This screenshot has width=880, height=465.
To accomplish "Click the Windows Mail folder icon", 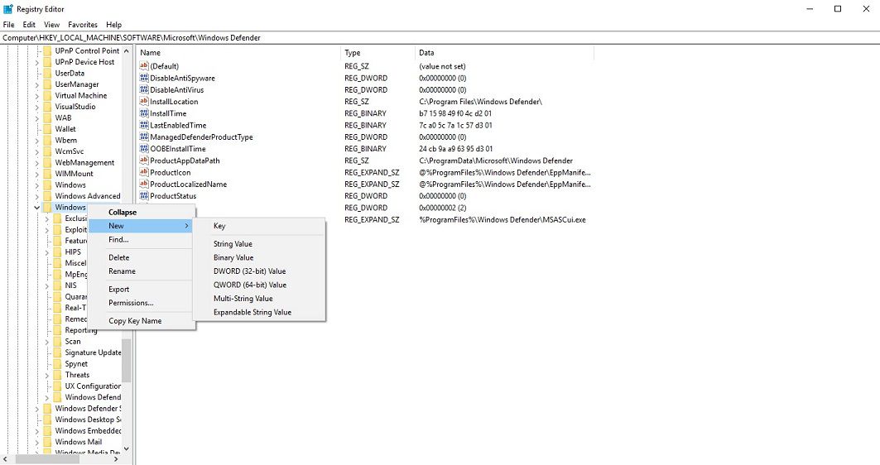I will (x=48, y=442).
